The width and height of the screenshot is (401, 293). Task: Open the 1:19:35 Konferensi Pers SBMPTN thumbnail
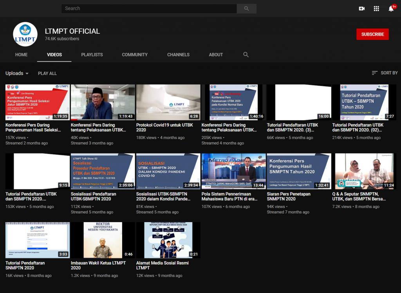click(x=37, y=102)
